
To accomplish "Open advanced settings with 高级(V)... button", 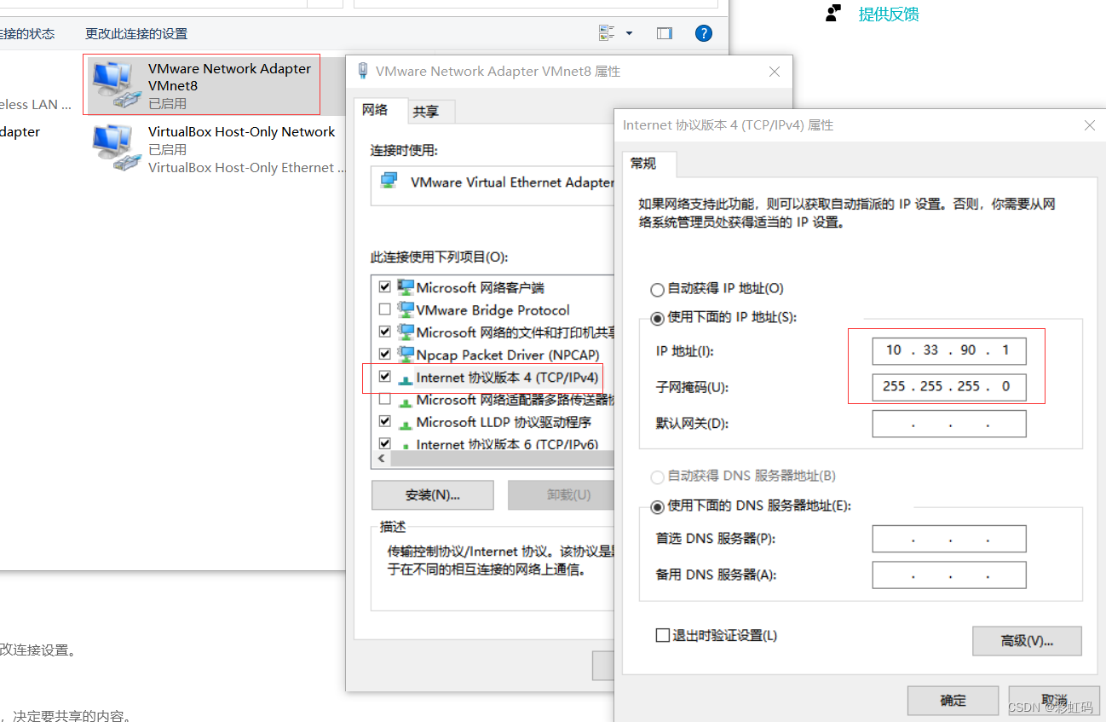I will (1027, 641).
